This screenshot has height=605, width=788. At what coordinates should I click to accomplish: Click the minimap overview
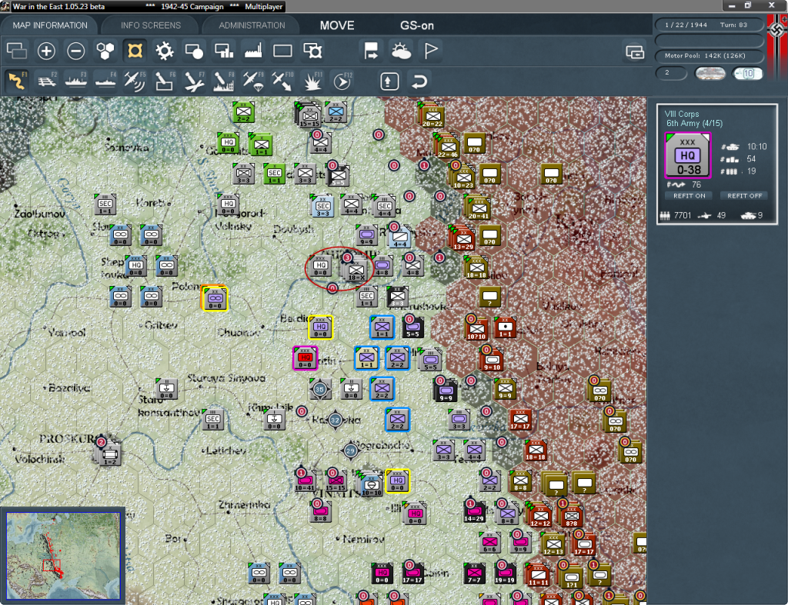[63, 555]
